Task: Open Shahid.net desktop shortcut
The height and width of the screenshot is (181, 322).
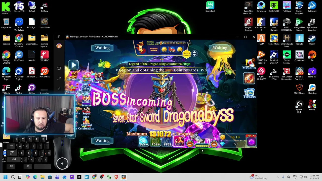Action: [x=210, y=7]
